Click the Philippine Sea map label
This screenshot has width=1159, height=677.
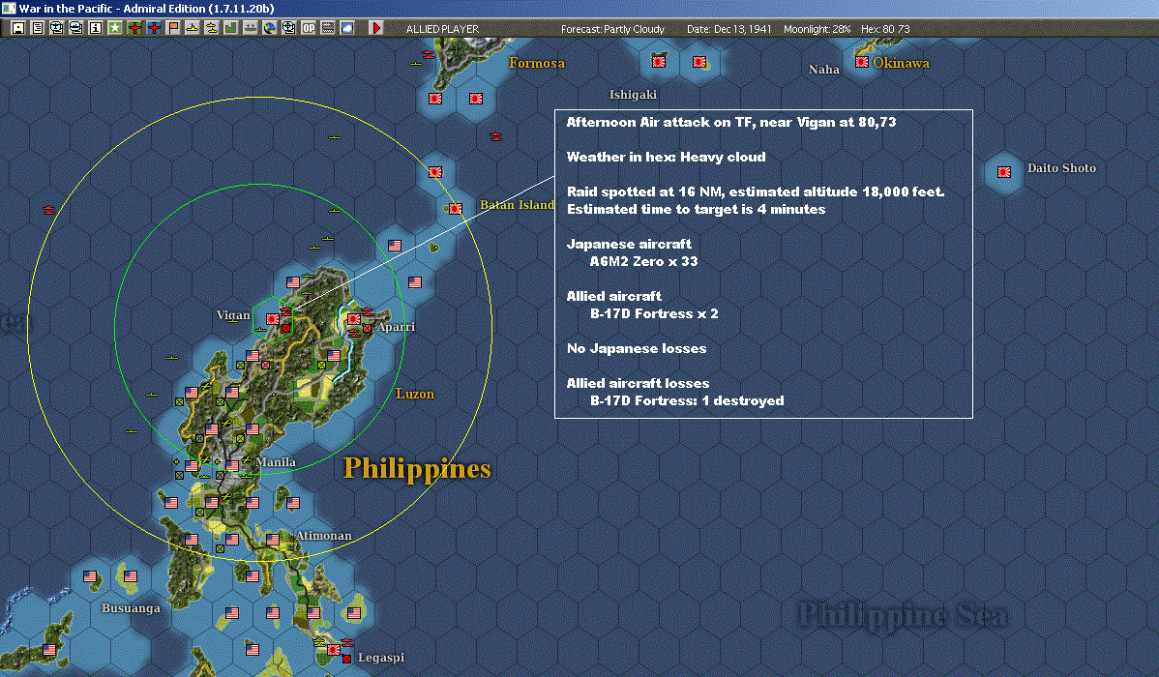(x=904, y=616)
